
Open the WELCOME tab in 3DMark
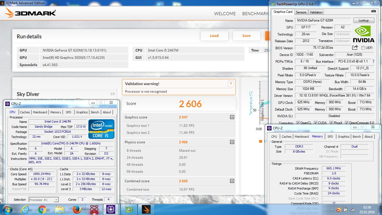coord(225,13)
